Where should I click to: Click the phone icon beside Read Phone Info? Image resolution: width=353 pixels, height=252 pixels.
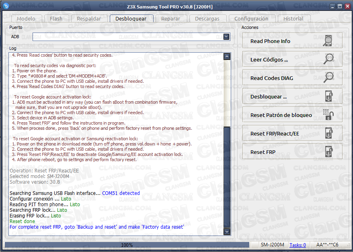[328, 41]
